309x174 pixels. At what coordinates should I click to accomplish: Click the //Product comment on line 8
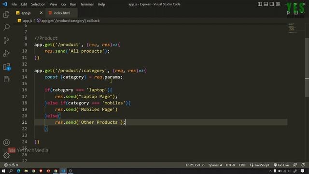(x=46, y=38)
